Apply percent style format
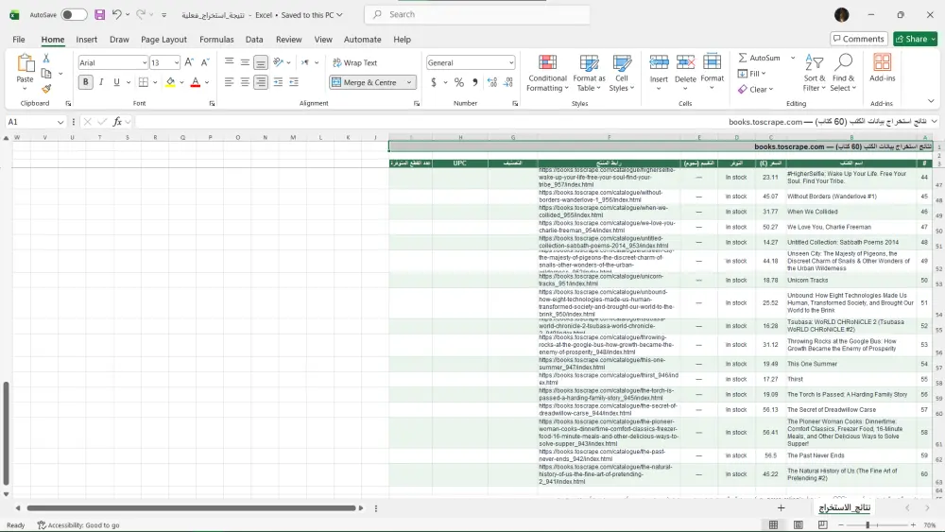Screen dimensions: 945x532 click(459, 82)
